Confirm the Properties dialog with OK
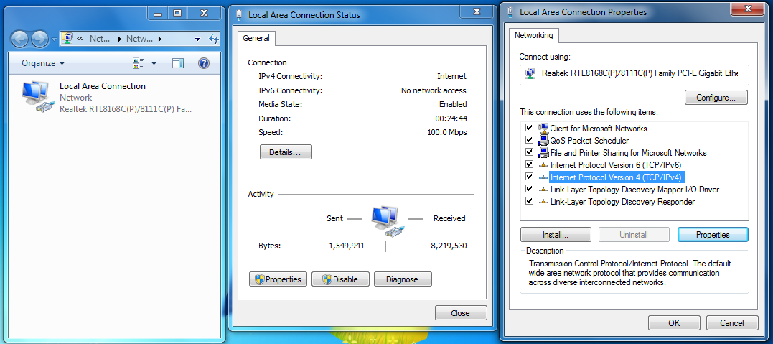Image resolution: width=773 pixels, height=344 pixels. pyautogui.click(x=674, y=322)
